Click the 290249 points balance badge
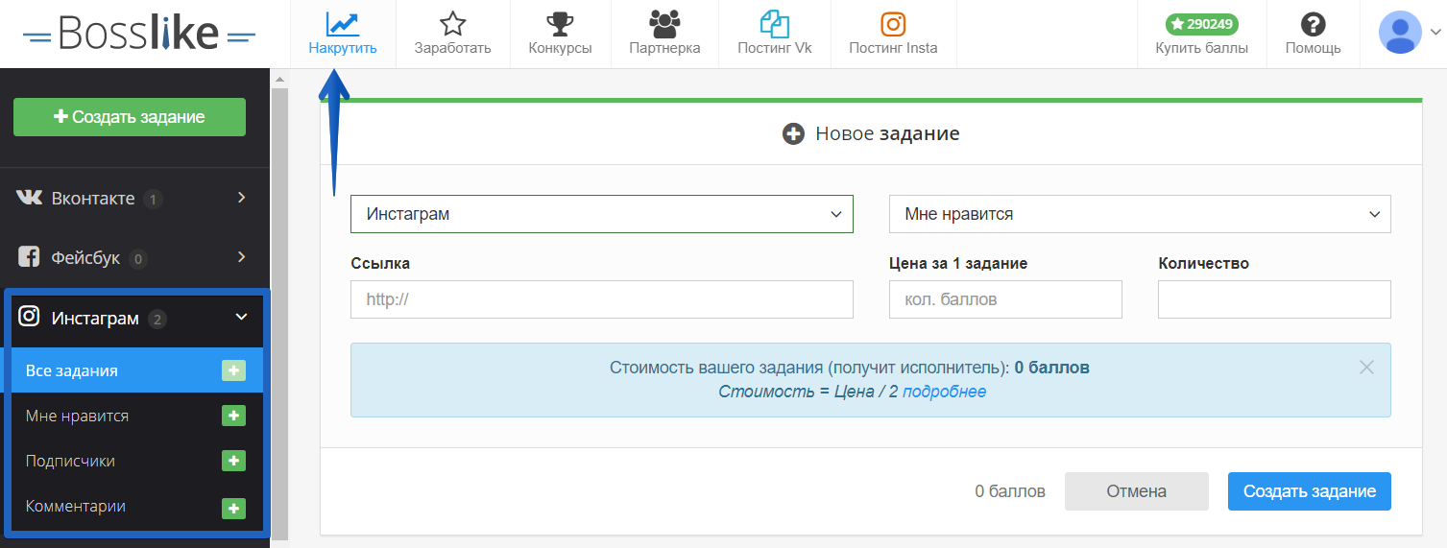The image size is (1447, 548). pyautogui.click(x=1201, y=24)
